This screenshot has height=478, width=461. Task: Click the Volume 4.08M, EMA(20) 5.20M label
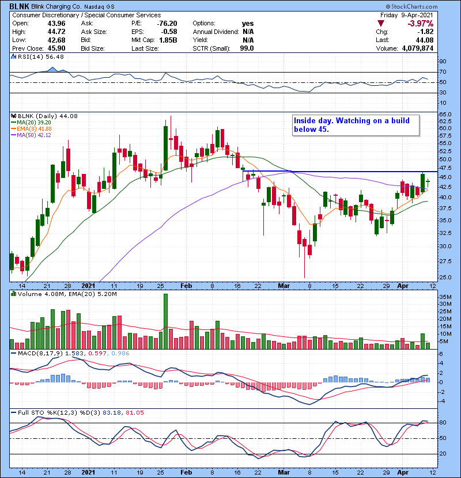pos(67,294)
